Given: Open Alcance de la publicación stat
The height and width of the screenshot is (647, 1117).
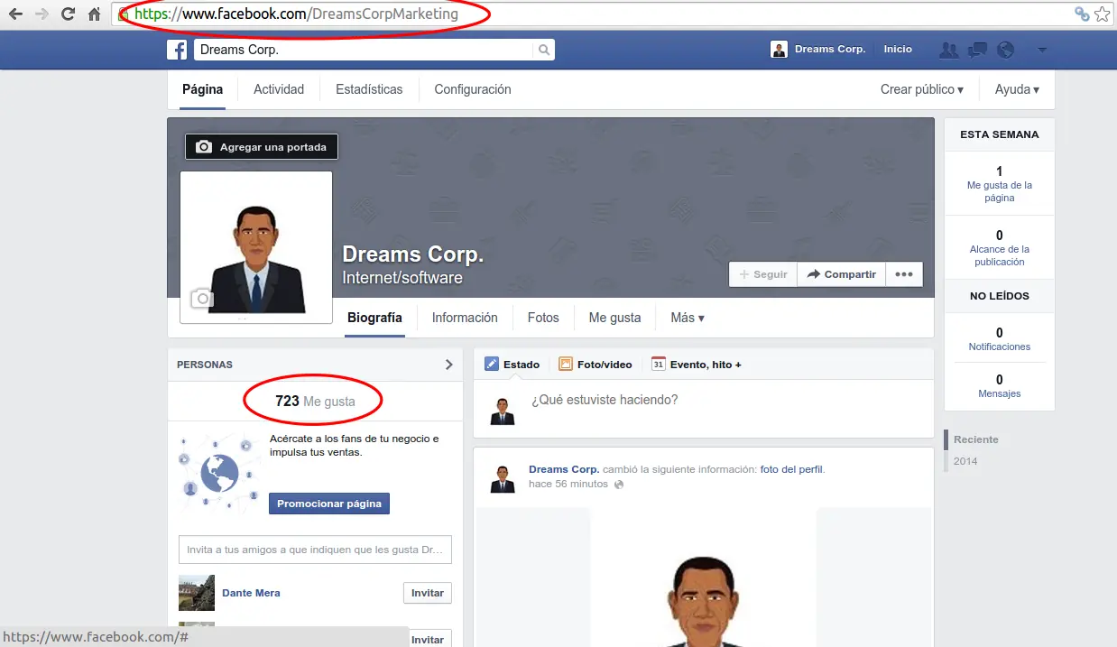Looking at the screenshot, I should point(1000,248).
